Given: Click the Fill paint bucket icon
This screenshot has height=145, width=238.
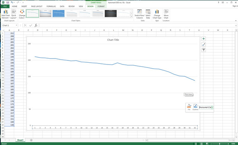Looking at the screenshot, I should 189,106.
